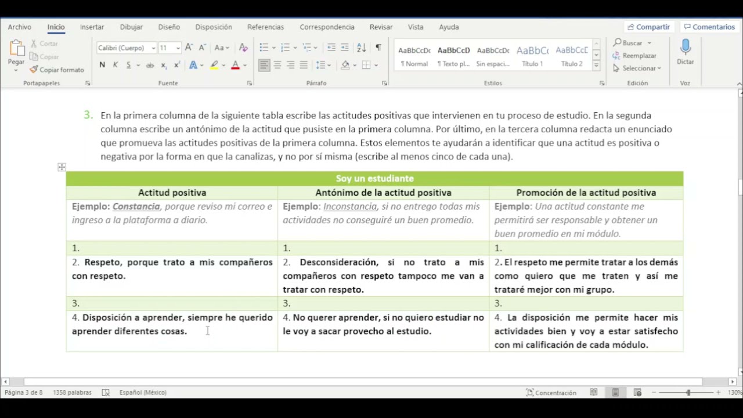Switch to the Dibujar tab
The height and width of the screenshot is (418, 743).
tap(131, 27)
